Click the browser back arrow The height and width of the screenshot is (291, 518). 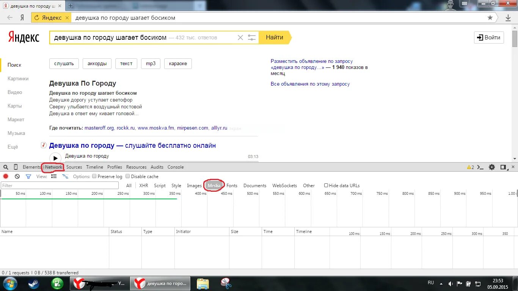pos(10,18)
